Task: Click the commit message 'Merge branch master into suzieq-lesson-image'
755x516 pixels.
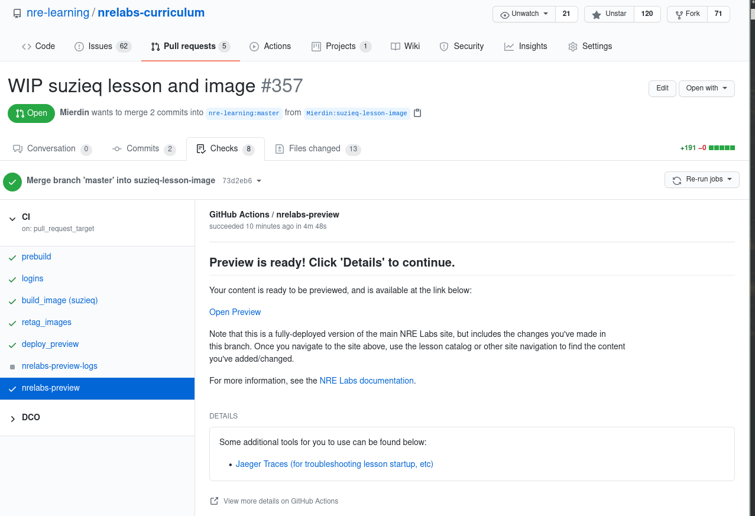Action: [x=121, y=180]
